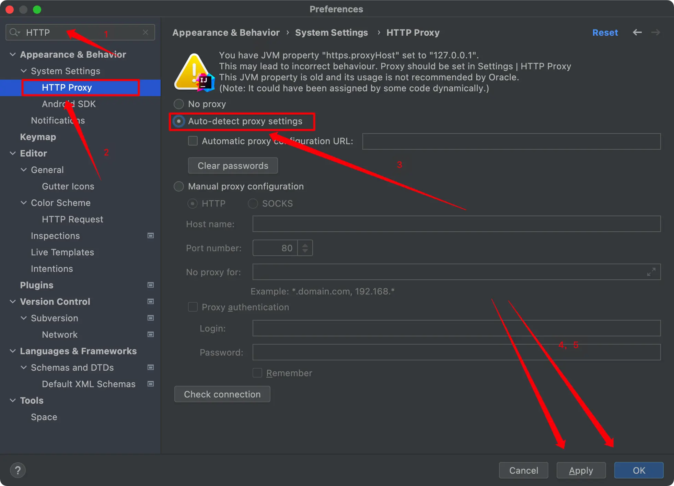Screen dimensions: 674x486
Task: Click the Schemas and DTDs project-level icon
Action: click(150, 368)
